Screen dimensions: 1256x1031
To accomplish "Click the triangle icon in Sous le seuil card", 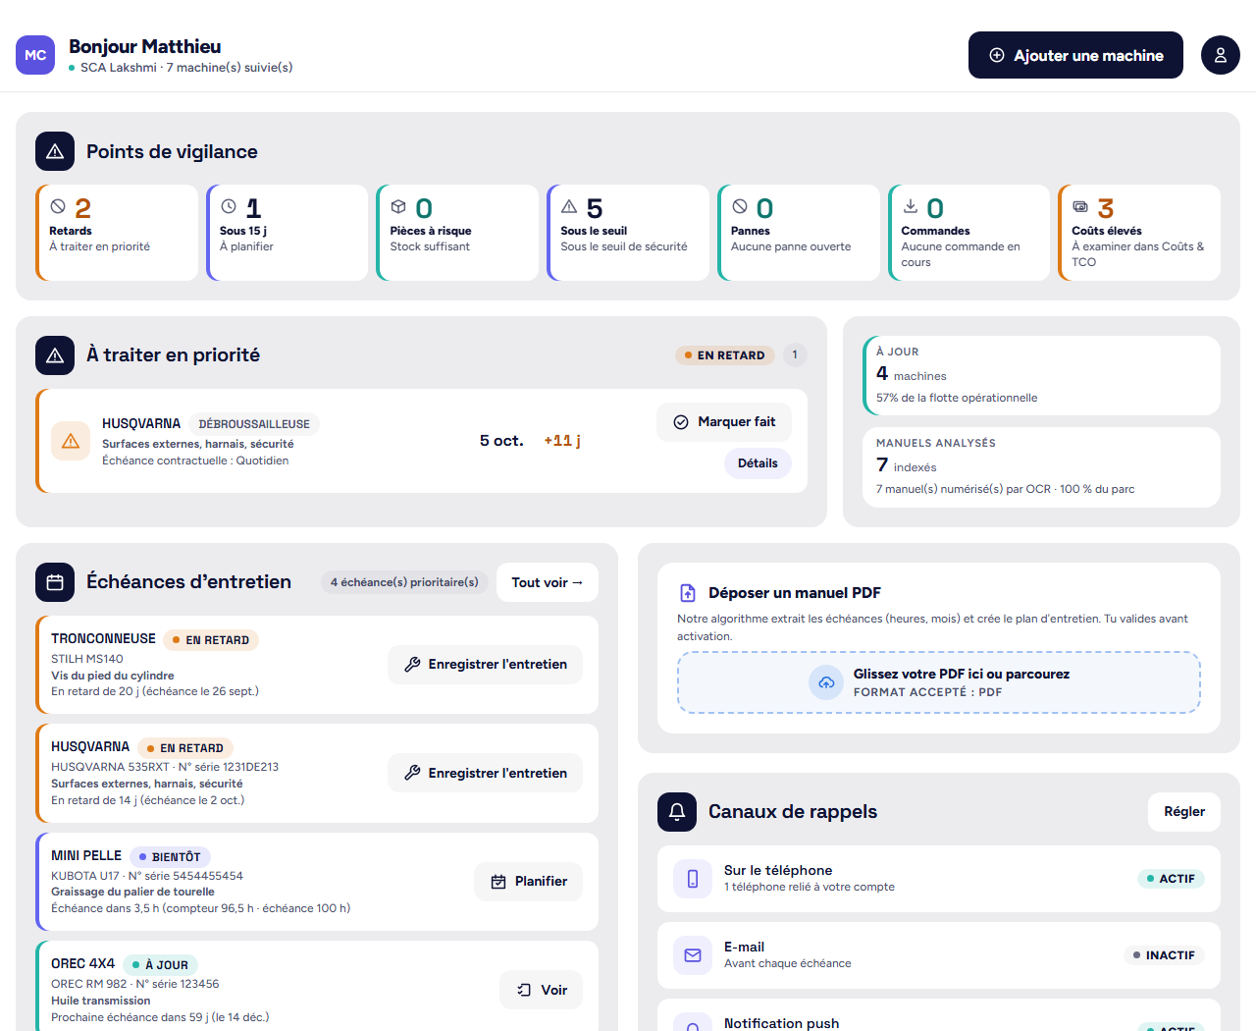I will (x=569, y=207).
